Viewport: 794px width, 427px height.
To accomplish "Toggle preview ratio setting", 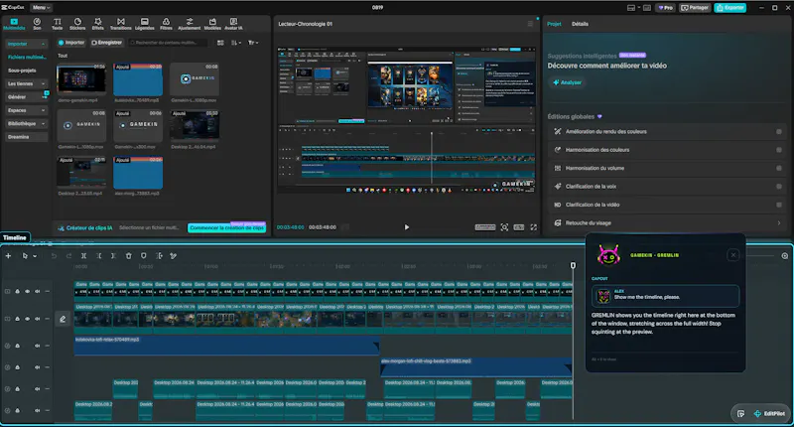I will 518,227.
